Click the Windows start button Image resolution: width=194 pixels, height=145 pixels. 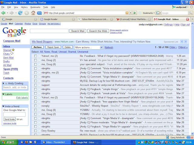(9, 142)
